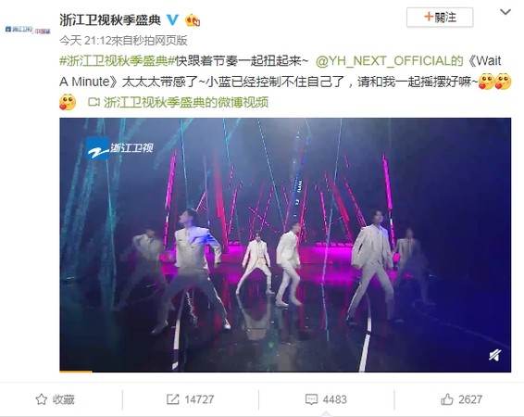The width and height of the screenshot is (524, 417).
Task: Open the 浙江卫视秋季盛典 username link
Action: coord(110,19)
